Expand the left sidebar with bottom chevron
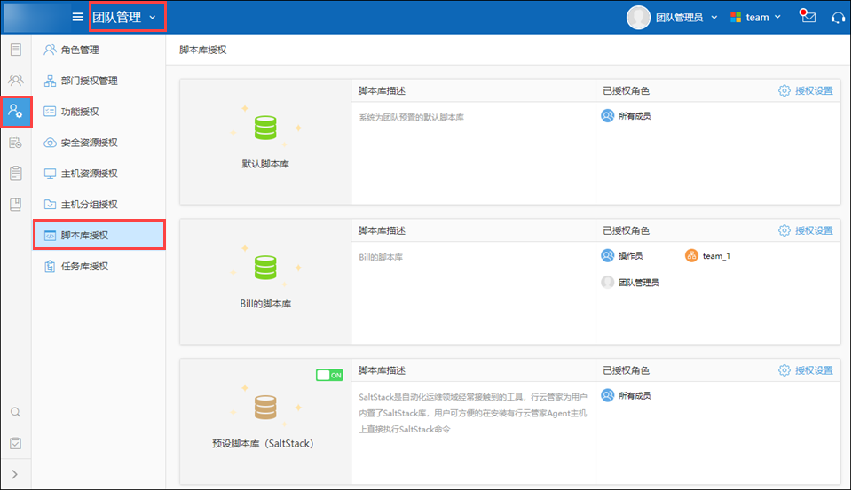 click(15, 474)
